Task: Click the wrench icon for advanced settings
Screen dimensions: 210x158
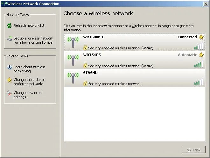Action: coord(9,93)
